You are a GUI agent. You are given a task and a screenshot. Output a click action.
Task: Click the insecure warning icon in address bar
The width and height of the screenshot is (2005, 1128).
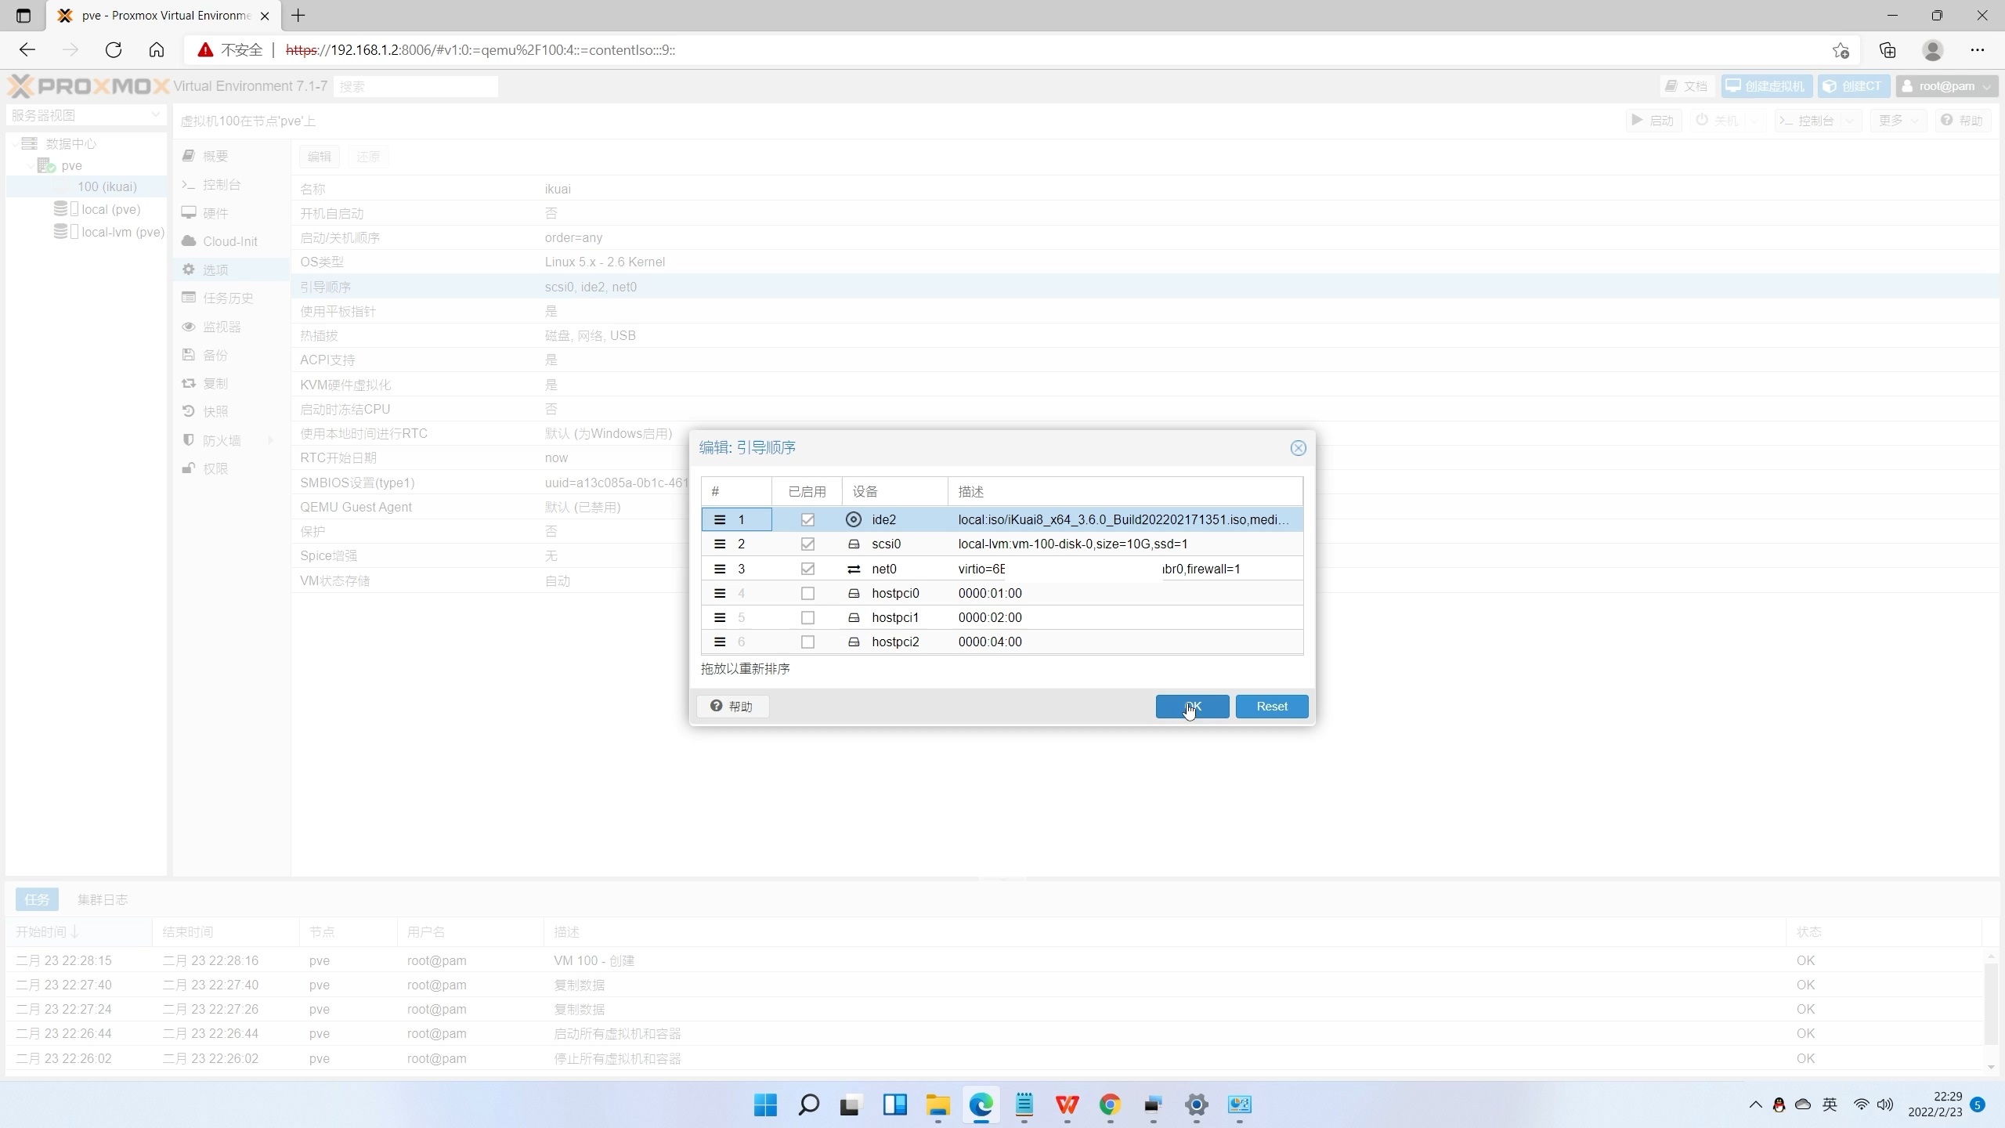(x=205, y=50)
